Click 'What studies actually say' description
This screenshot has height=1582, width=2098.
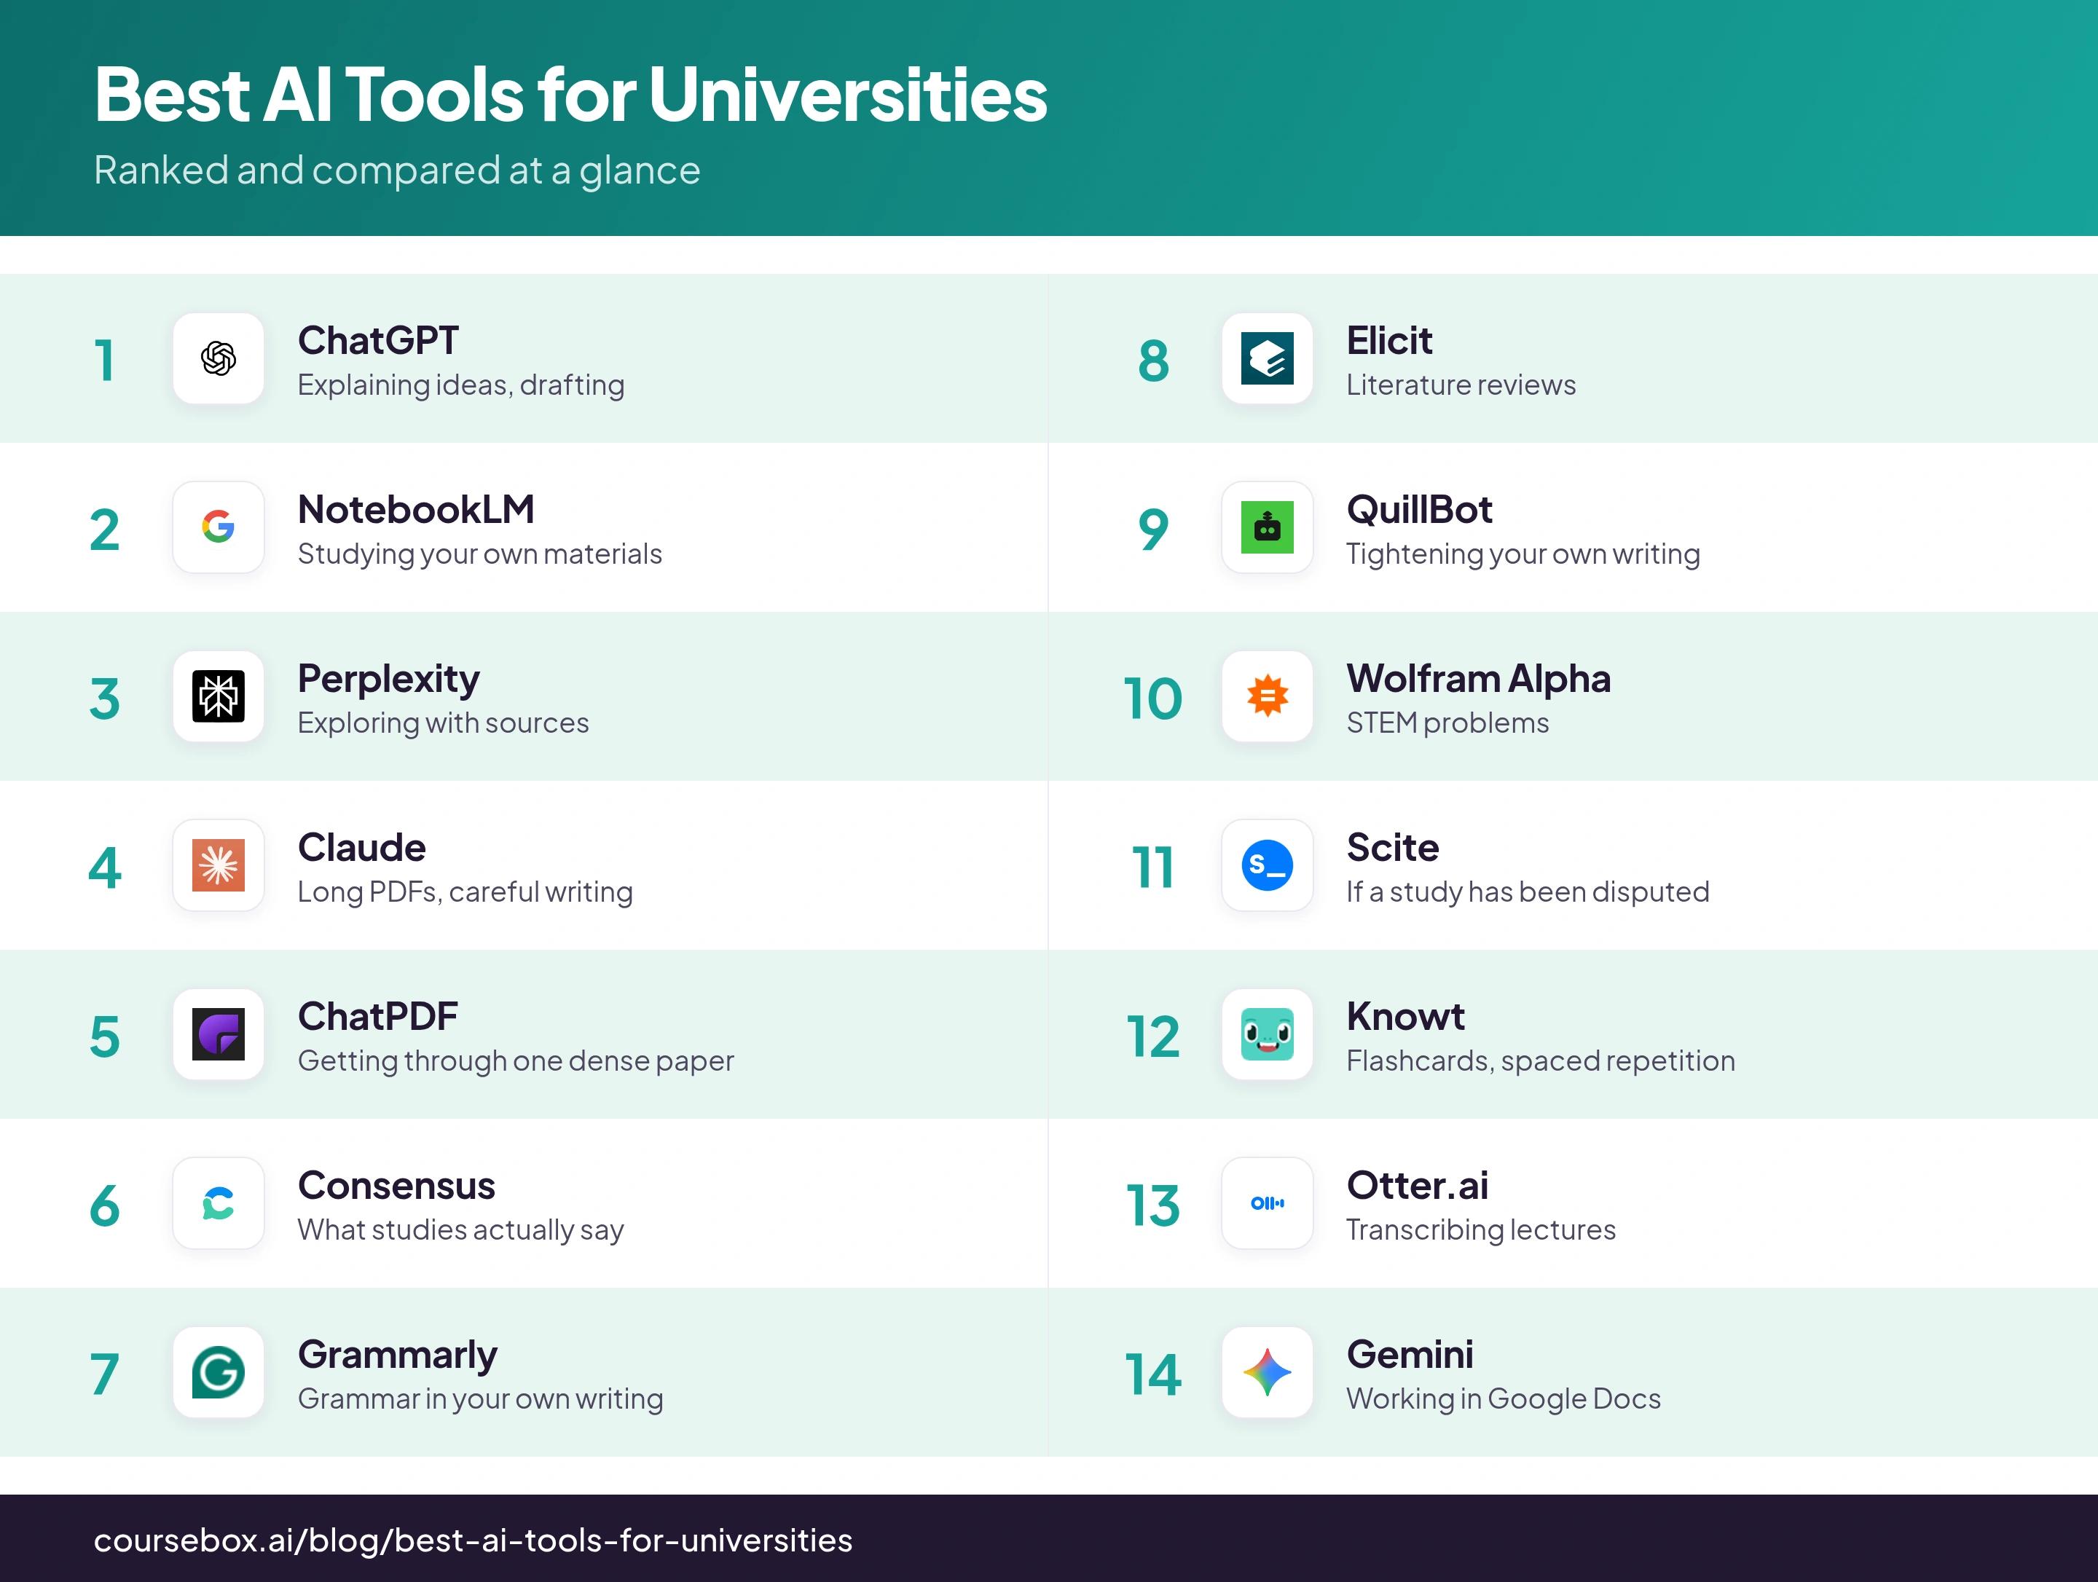[x=461, y=1230]
